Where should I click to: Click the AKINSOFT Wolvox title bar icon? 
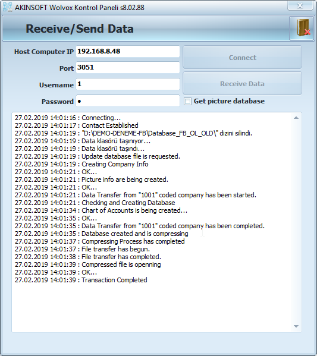click(7, 7)
